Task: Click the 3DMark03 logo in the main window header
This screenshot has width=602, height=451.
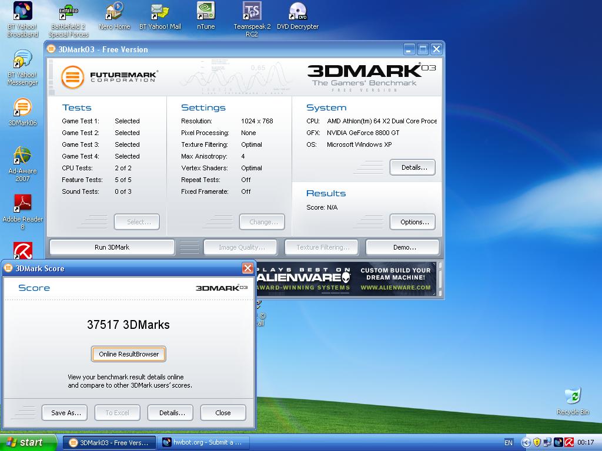Action: (371, 77)
